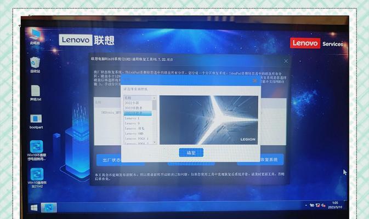
Task: Click the wallpaper list scroll-up arrow
Action: [x=155, y=98]
